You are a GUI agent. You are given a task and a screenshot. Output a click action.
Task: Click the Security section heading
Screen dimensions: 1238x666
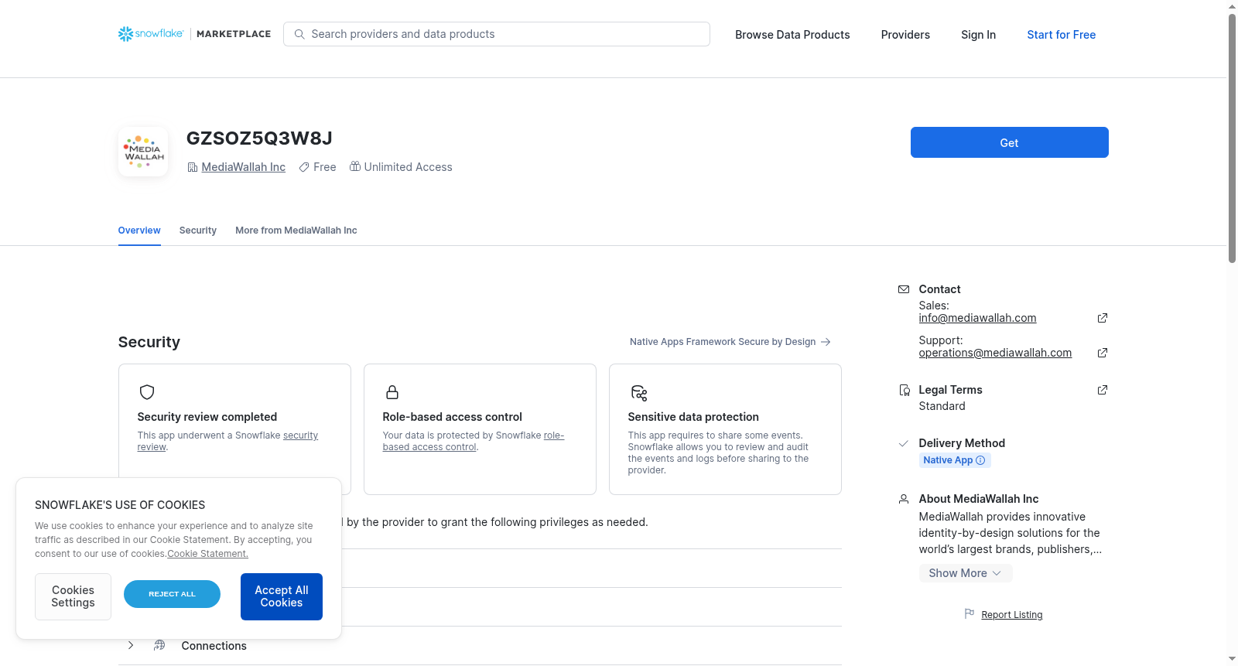tap(149, 342)
